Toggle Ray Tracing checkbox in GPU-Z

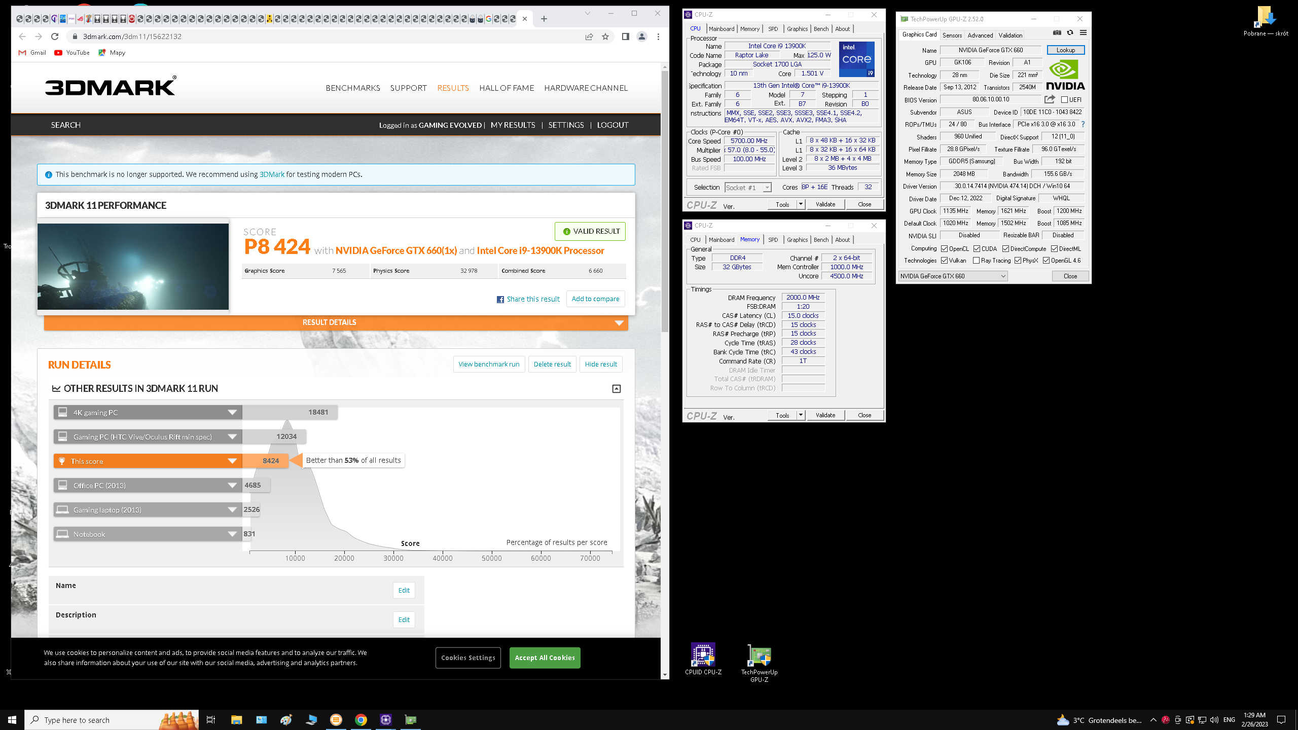click(x=976, y=261)
